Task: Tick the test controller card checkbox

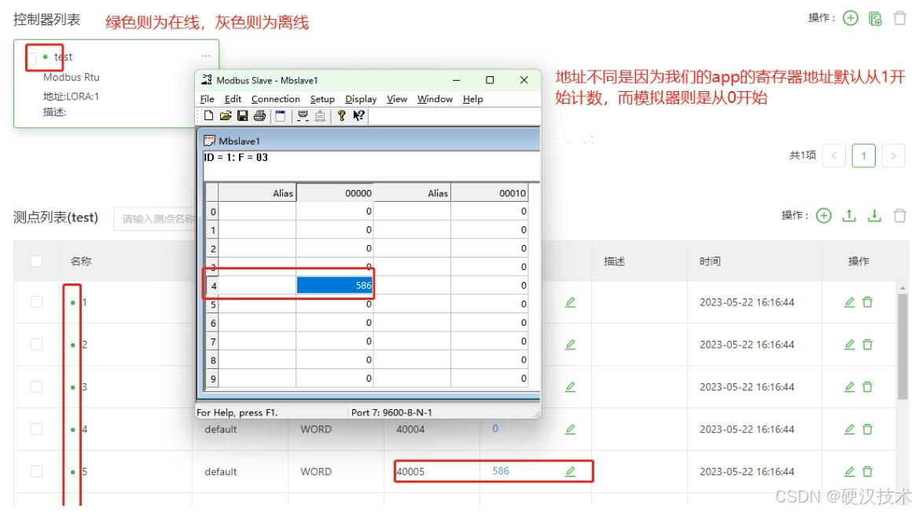Action: (32, 57)
